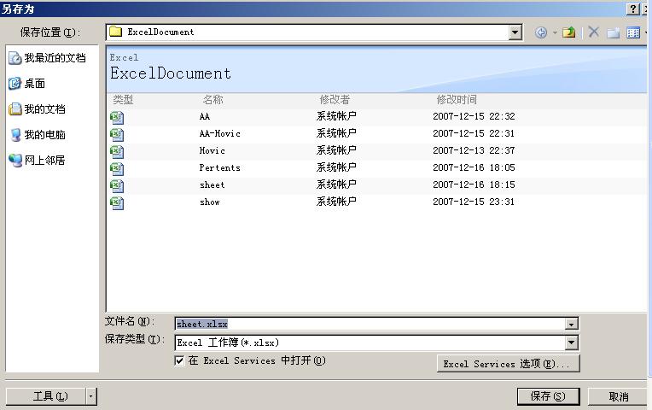The height and width of the screenshot is (410, 652).
Task: Open dropdown arrow beside Back button
Action: [555, 32]
